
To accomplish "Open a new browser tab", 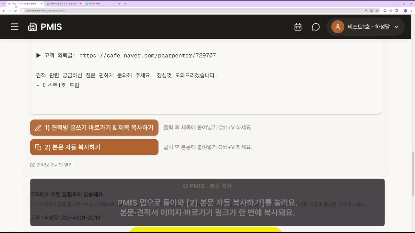I will [x=125, y=4].
